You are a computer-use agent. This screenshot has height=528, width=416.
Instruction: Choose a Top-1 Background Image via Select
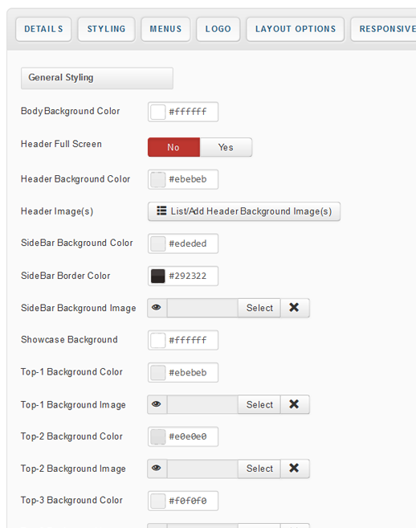259,404
